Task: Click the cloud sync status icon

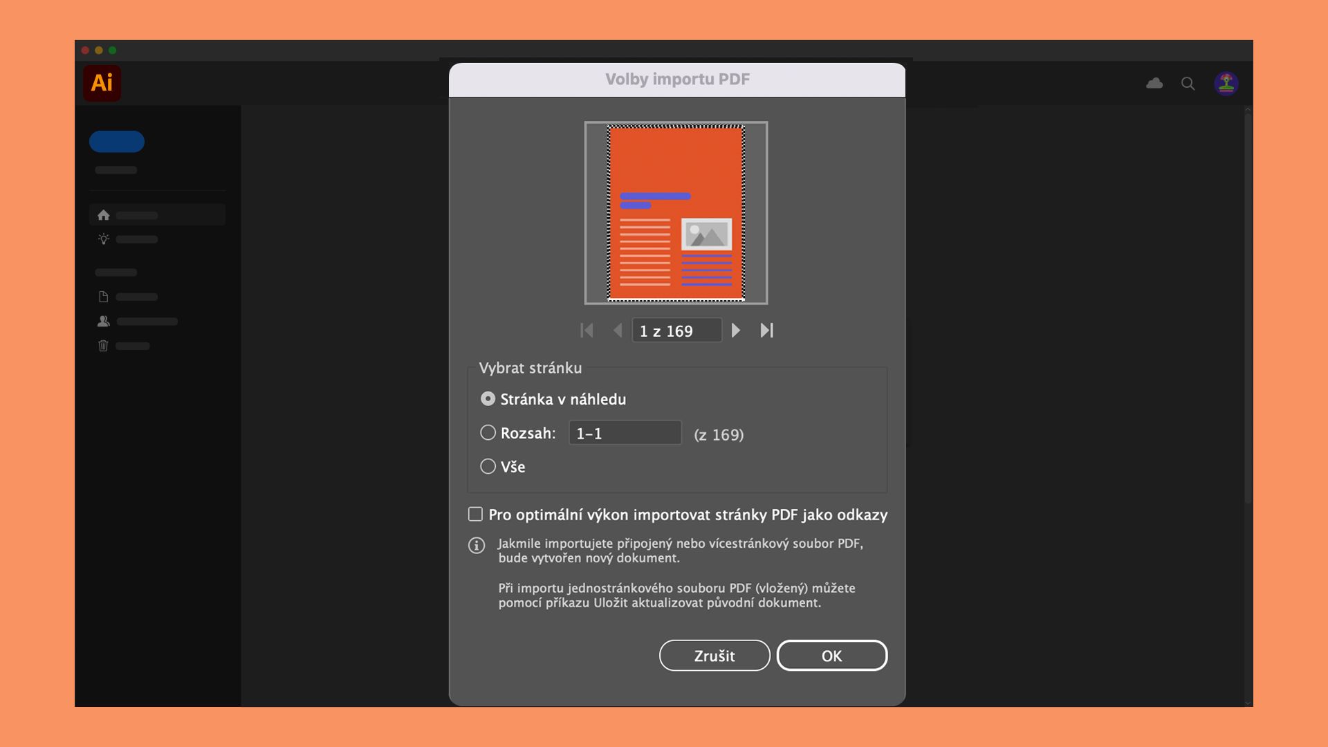Action: click(1154, 83)
